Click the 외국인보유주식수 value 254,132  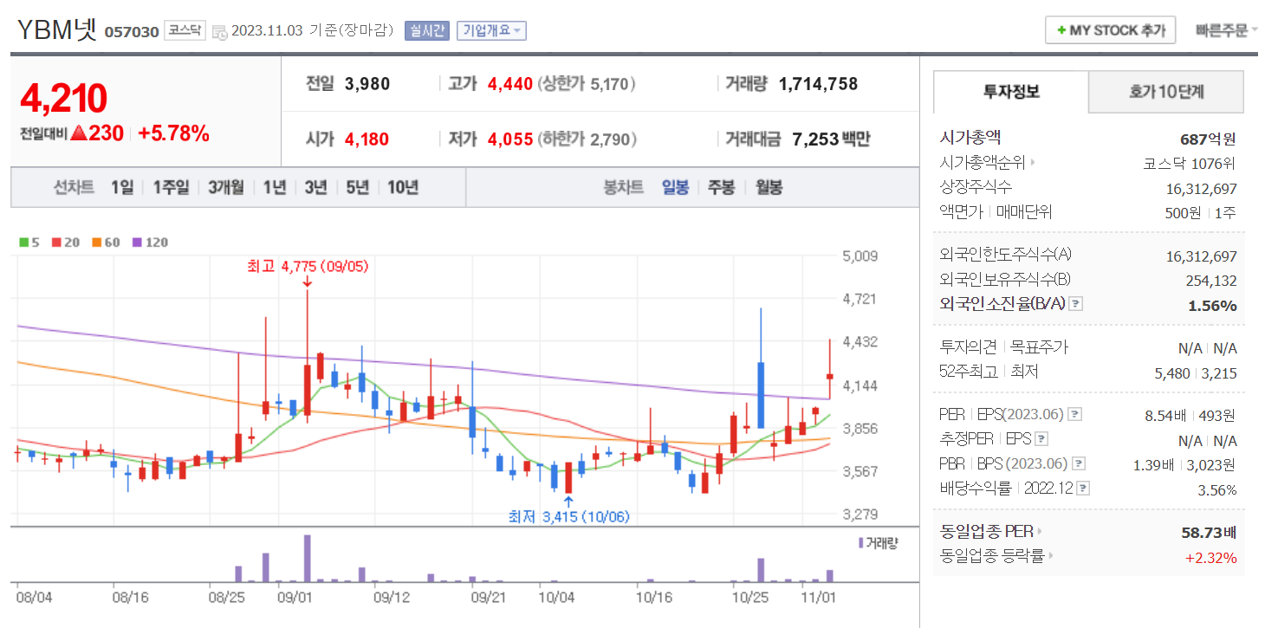(1211, 281)
